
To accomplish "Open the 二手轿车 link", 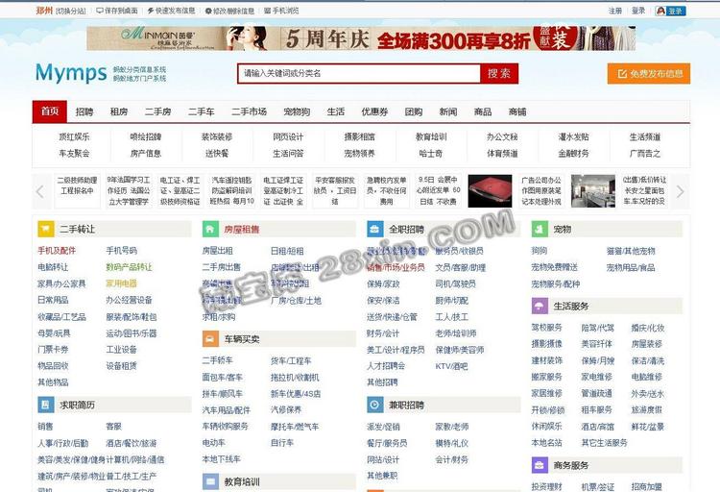I will pos(217,360).
